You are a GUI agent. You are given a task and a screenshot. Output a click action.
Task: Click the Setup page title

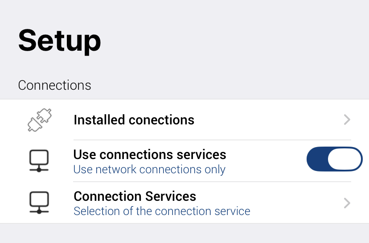point(60,40)
